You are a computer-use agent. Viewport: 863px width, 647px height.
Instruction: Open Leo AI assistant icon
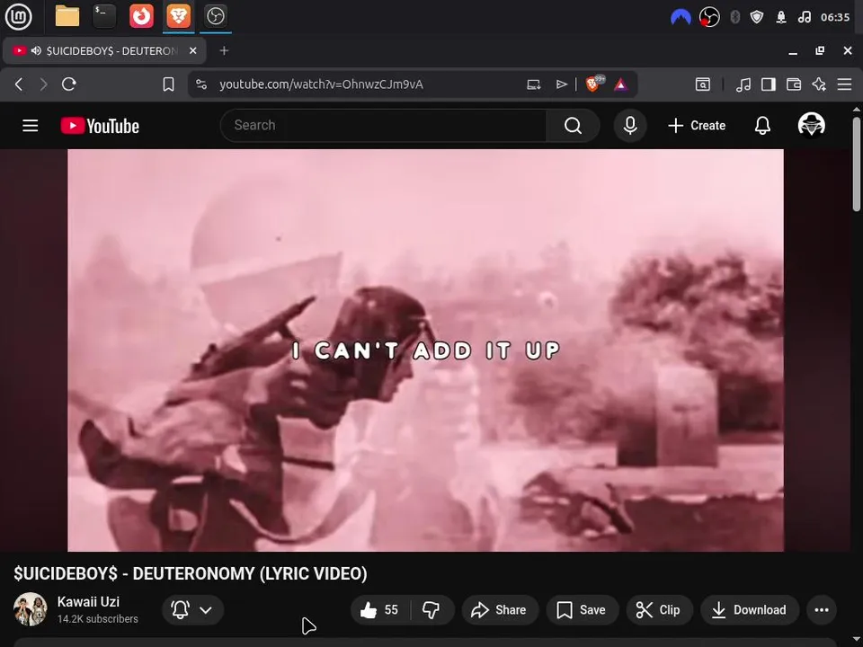coord(819,84)
